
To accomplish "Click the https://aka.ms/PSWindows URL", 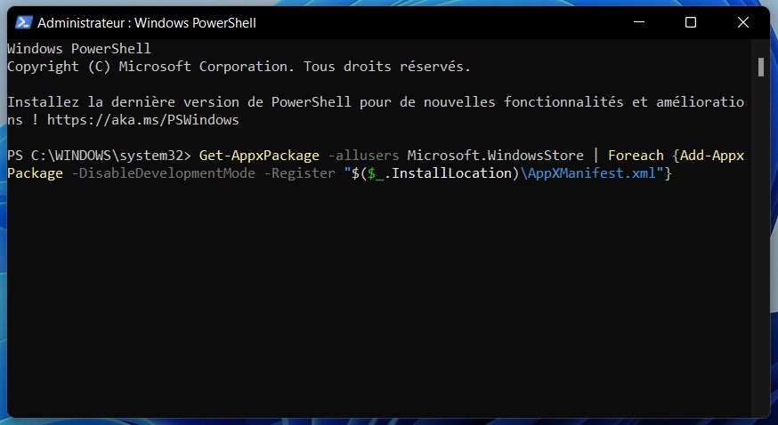I will pos(142,120).
